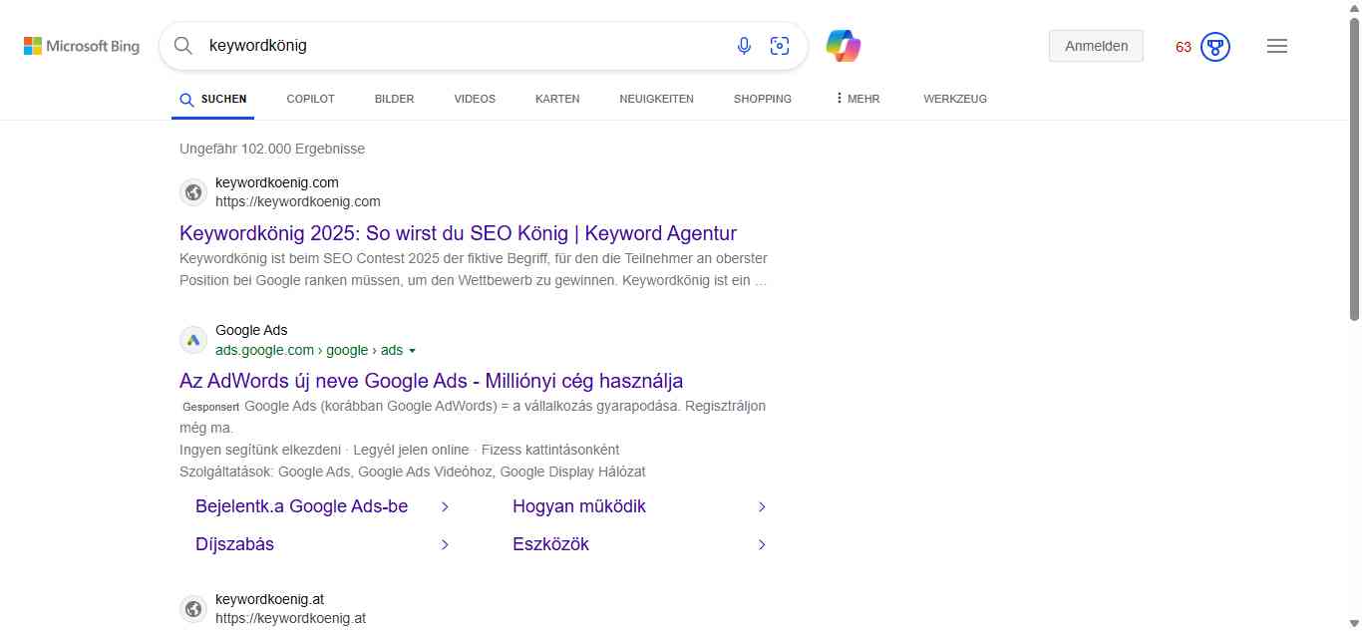
Task: Click chevron next to Bejelentk.a Google Ads-be
Action: [x=445, y=506]
